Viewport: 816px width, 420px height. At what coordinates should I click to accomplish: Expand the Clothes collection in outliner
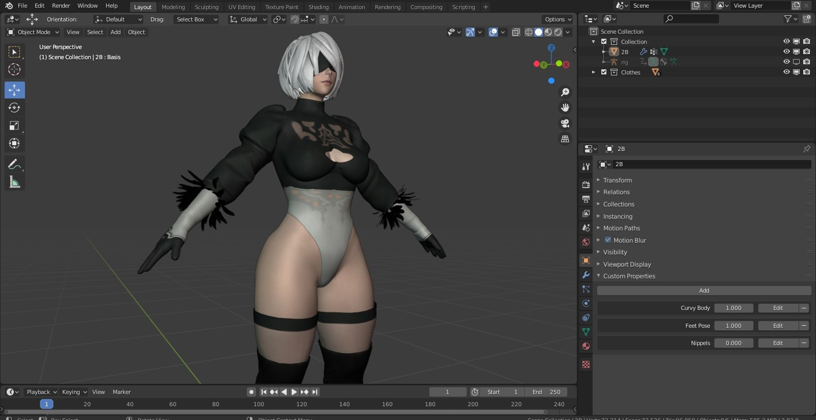click(x=593, y=72)
